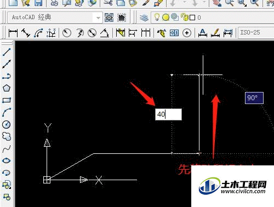Open Workspace Settings gear icon
Screen dimensions: 274x207
(109, 18)
